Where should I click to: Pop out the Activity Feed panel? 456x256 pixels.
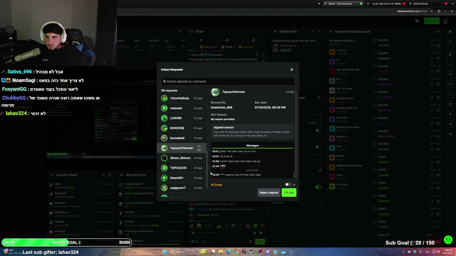point(109,175)
